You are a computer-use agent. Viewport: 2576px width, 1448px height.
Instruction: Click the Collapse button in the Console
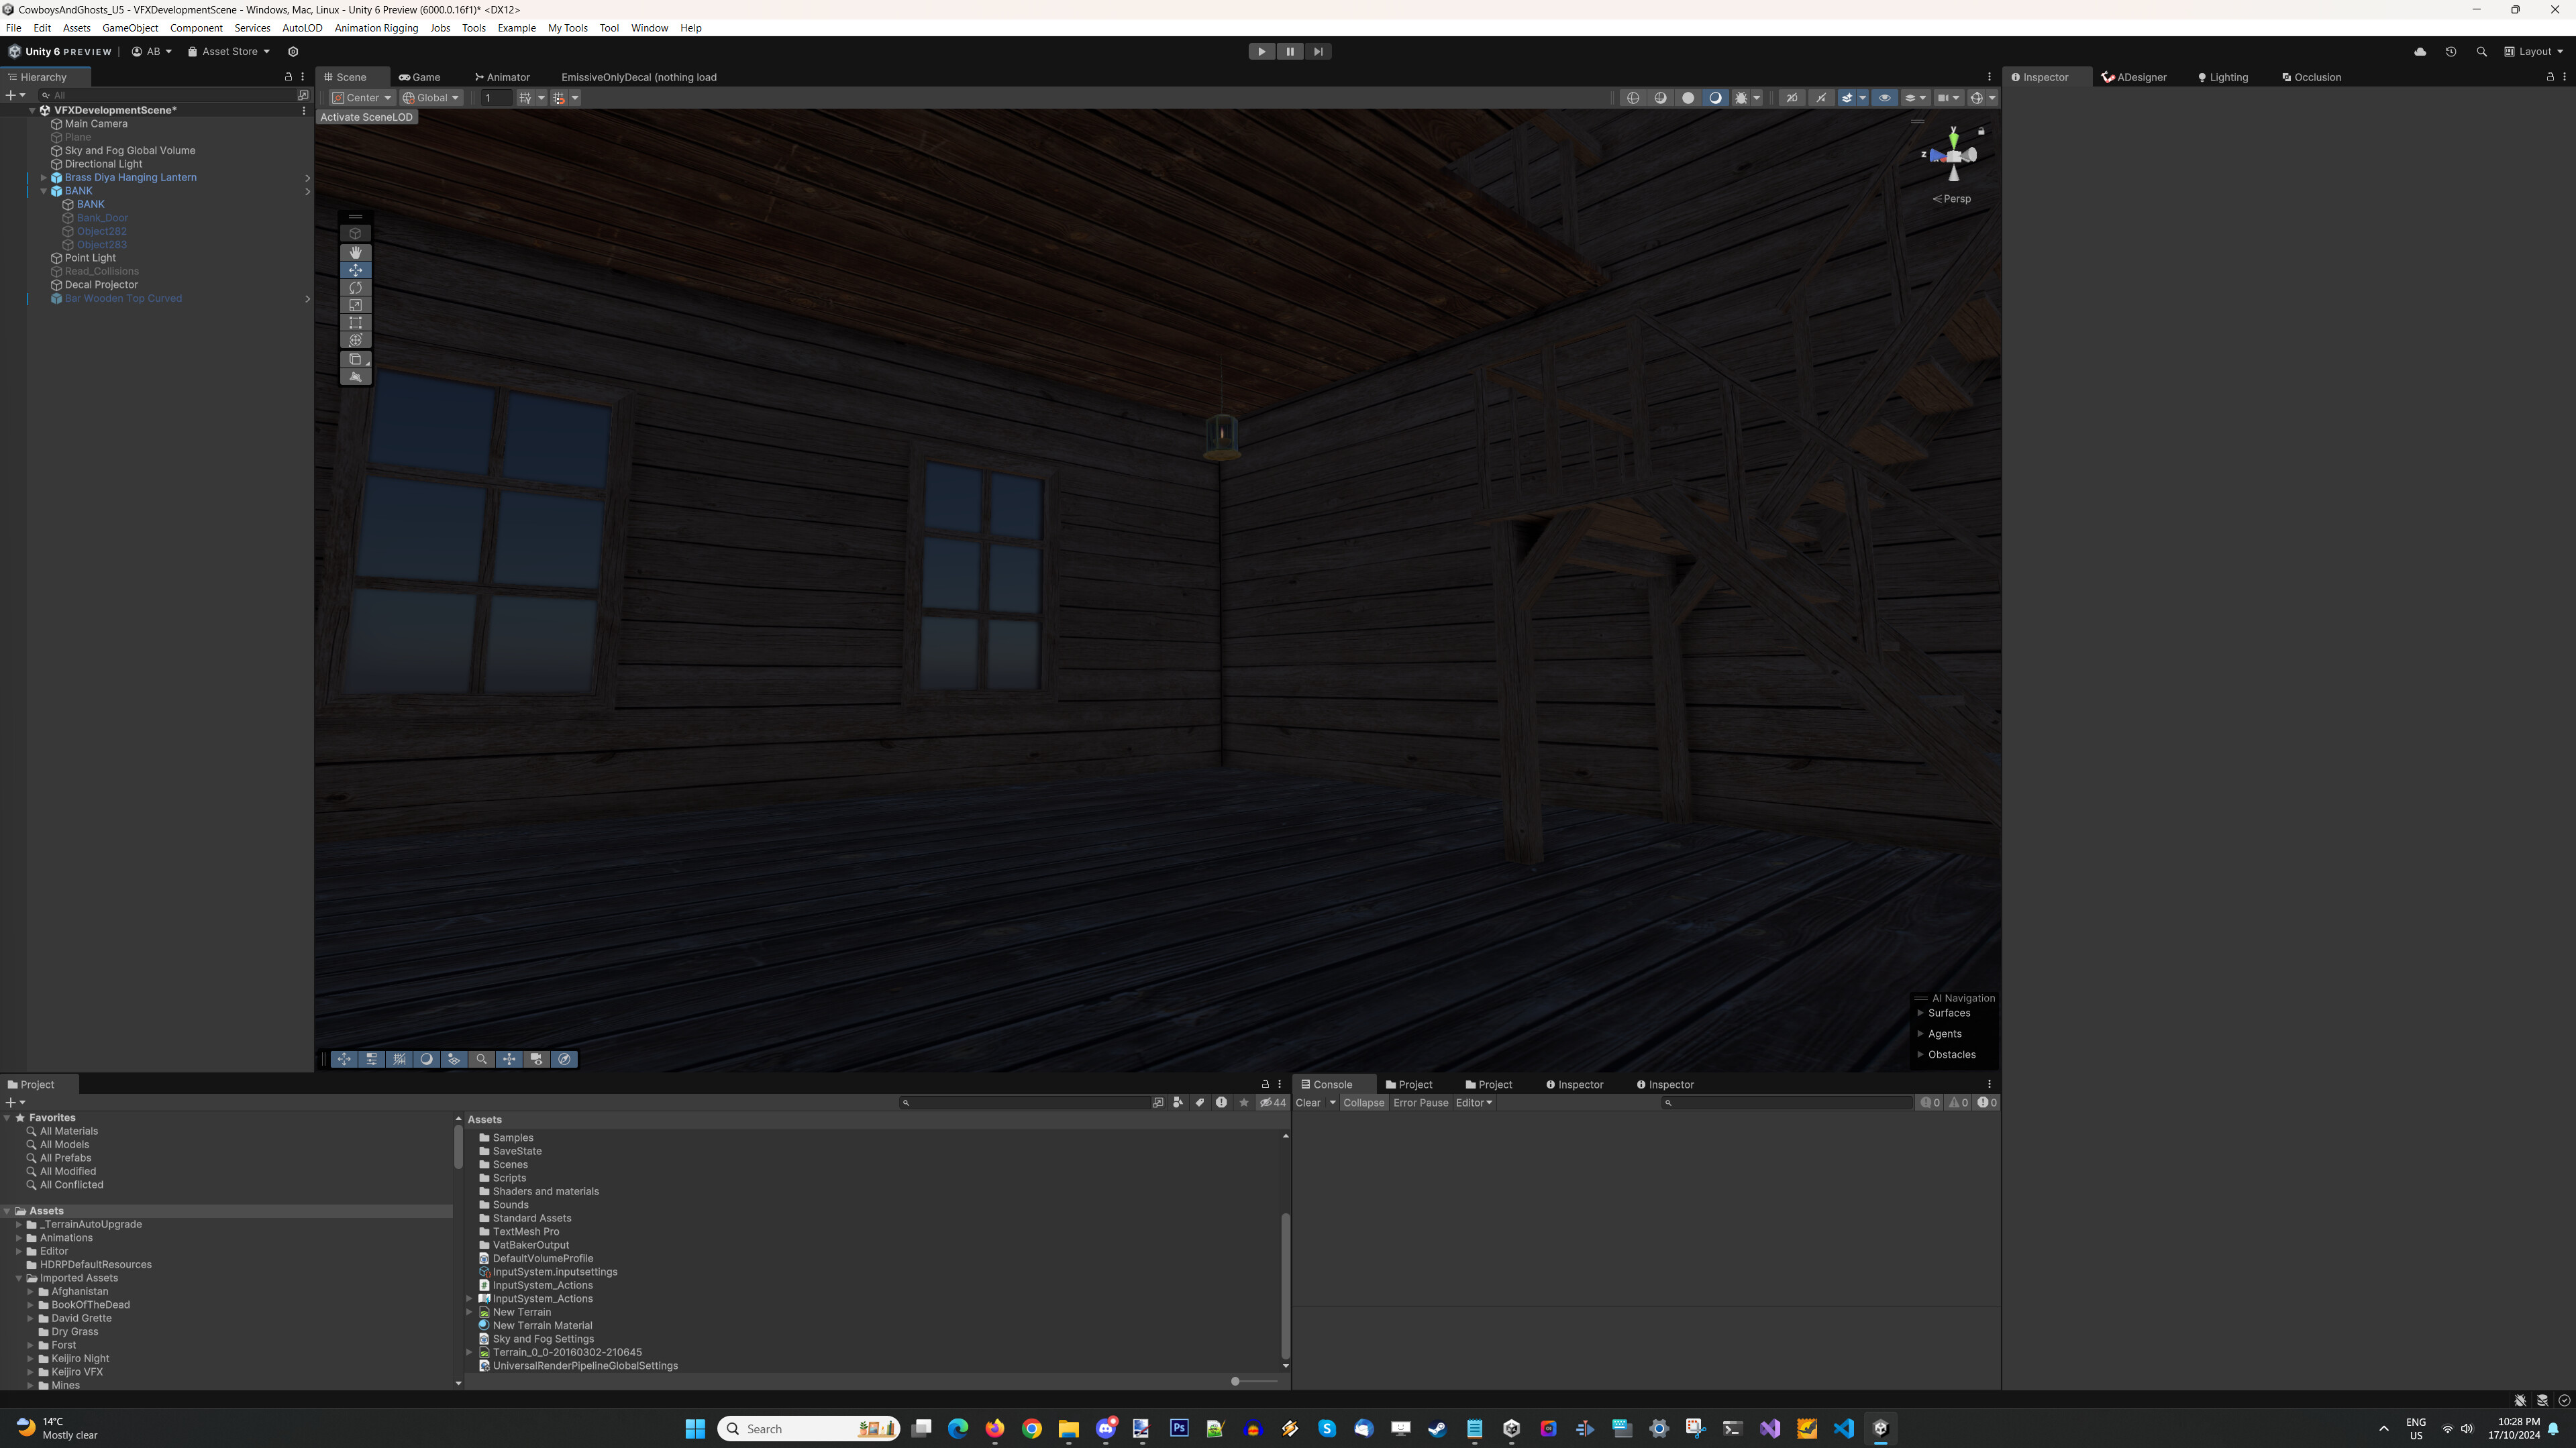(x=1364, y=1102)
